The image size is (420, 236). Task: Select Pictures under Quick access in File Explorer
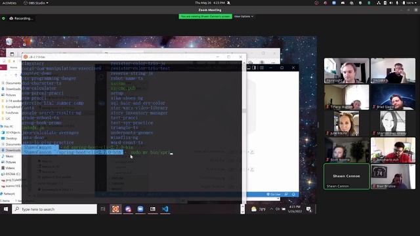[9, 95]
